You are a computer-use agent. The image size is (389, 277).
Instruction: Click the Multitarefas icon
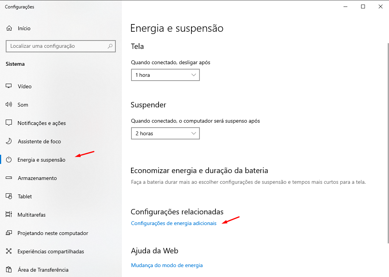pos(9,215)
